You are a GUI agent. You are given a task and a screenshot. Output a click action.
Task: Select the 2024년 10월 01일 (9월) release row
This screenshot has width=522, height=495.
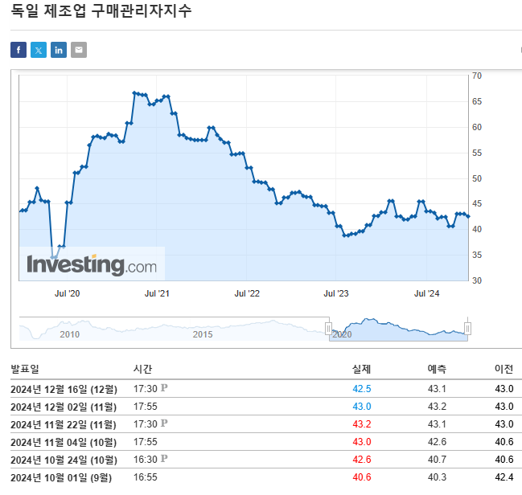coord(61,477)
